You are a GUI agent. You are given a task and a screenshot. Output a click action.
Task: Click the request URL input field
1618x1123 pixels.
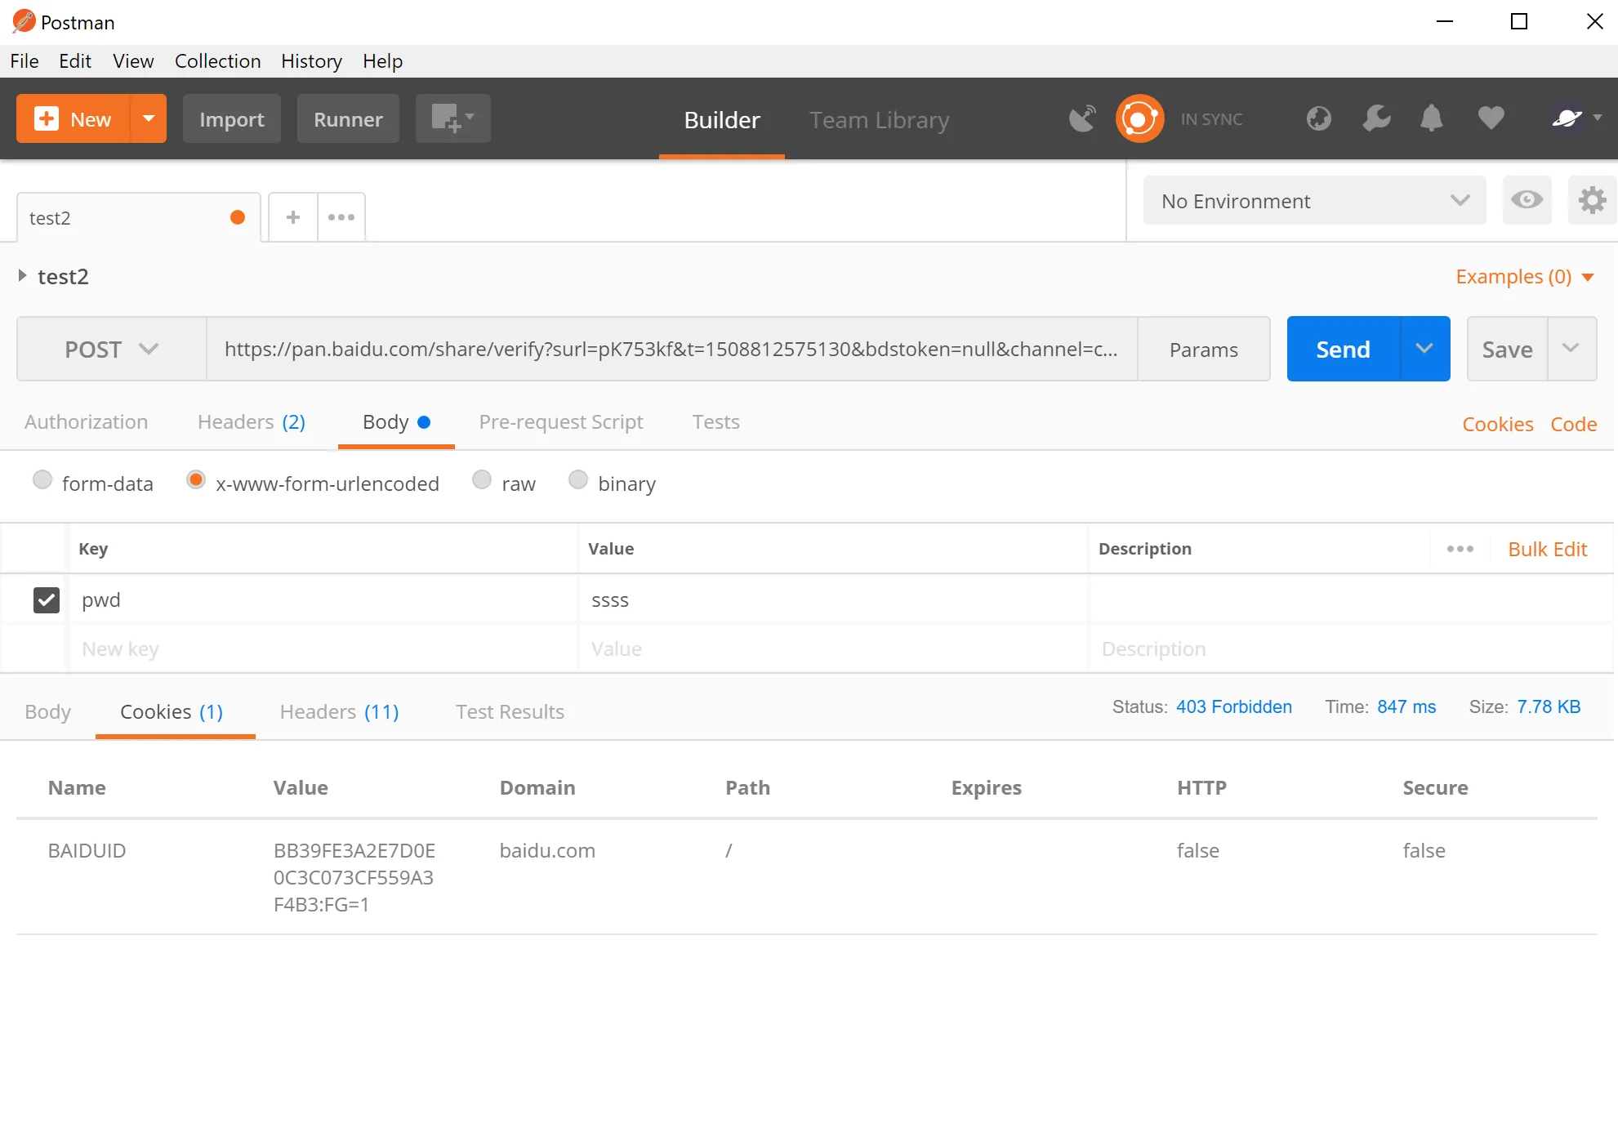pyautogui.click(x=670, y=350)
